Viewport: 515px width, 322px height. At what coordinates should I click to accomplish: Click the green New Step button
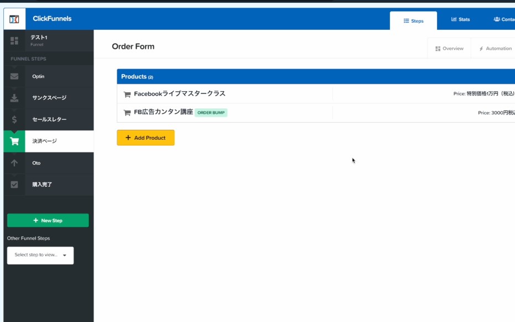48,220
